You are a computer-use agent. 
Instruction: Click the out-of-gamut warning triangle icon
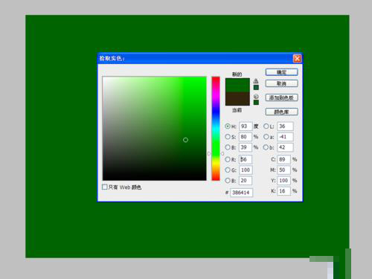[256, 81]
